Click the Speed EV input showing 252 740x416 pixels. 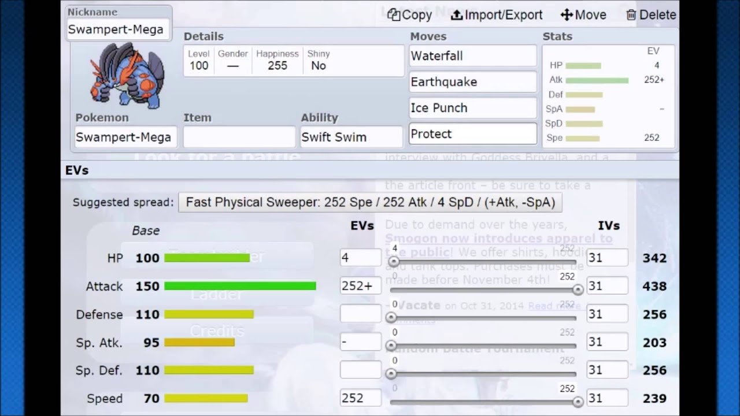361,398
